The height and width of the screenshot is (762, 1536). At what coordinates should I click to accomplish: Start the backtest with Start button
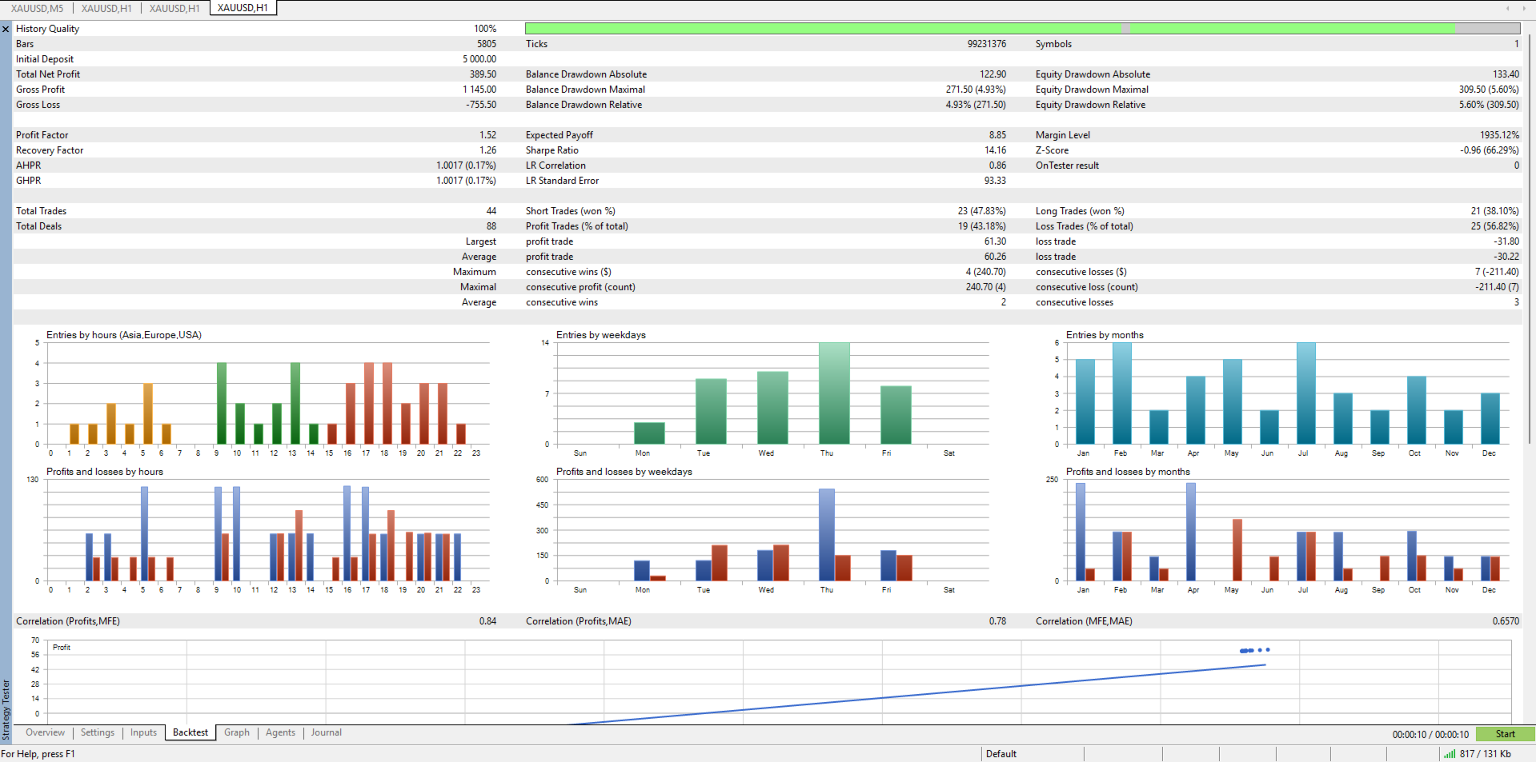pos(1505,734)
